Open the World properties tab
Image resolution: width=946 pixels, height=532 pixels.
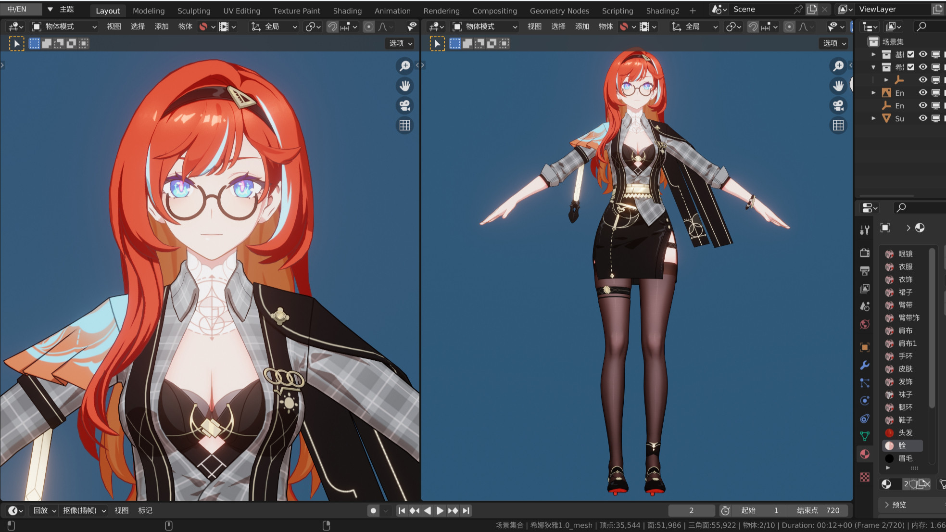click(x=865, y=324)
